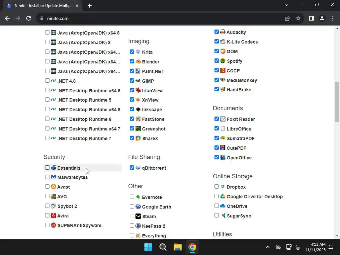Click the CutePDF app icon
This screenshot has height=255, width=340.
click(223, 148)
